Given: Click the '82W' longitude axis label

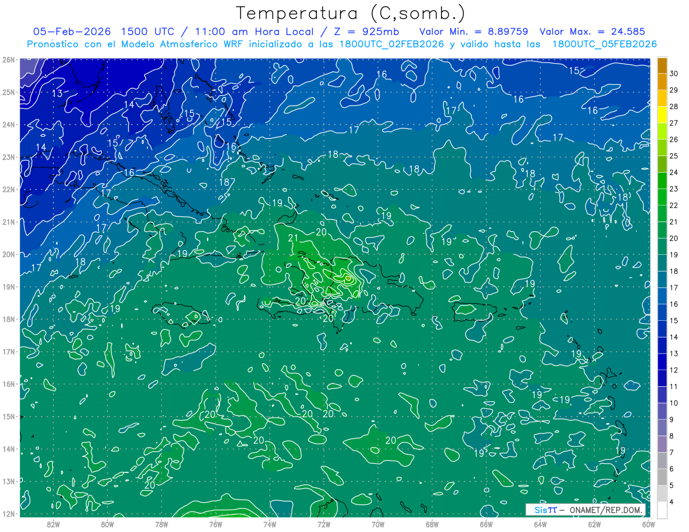Looking at the screenshot, I should (53, 524).
